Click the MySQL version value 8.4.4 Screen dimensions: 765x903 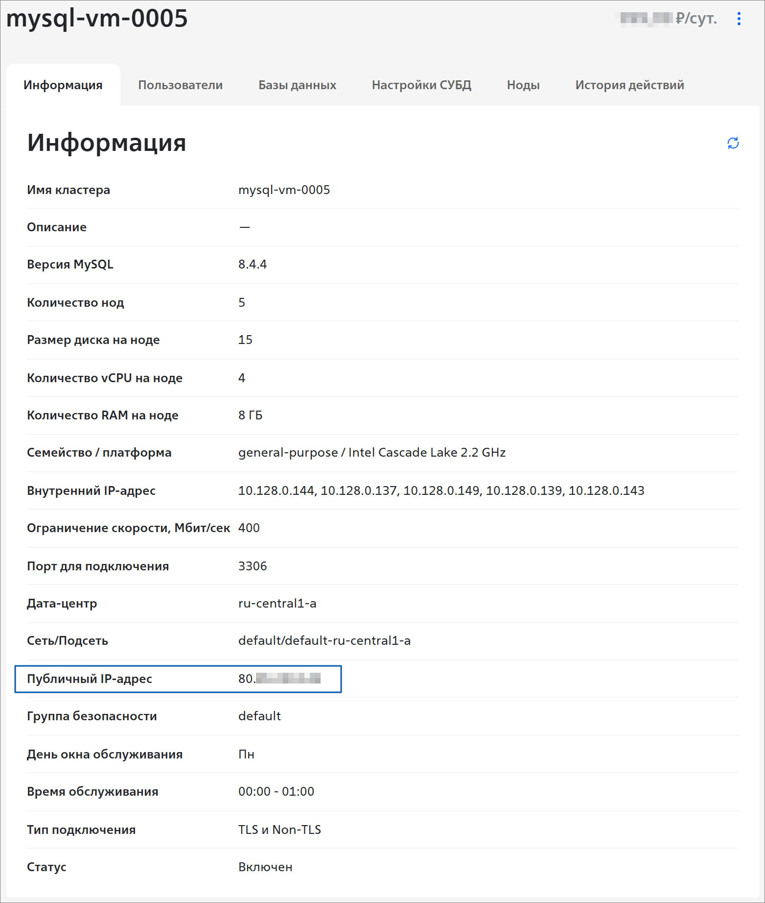[x=253, y=264]
